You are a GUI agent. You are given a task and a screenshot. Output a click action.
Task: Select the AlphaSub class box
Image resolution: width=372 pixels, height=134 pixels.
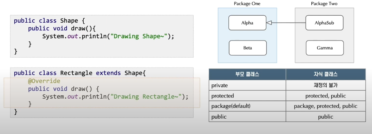tap(324, 23)
